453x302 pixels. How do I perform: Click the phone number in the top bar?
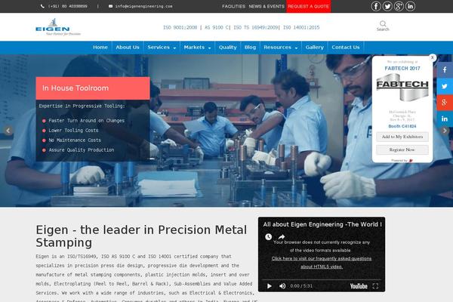pyautogui.click(x=68, y=6)
